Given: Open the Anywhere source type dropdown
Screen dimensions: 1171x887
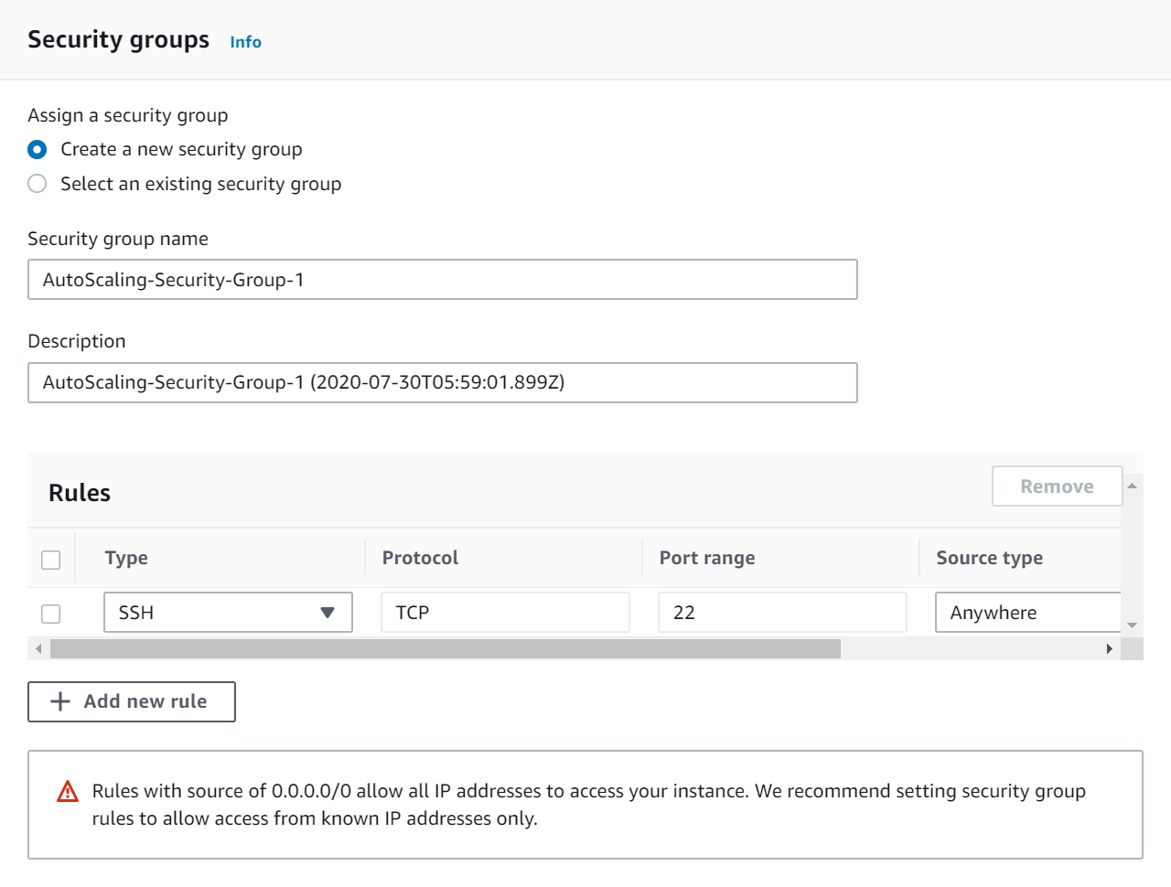Looking at the screenshot, I should 1028,613.
